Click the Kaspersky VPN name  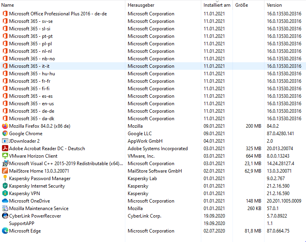click(x=25, y=194)
